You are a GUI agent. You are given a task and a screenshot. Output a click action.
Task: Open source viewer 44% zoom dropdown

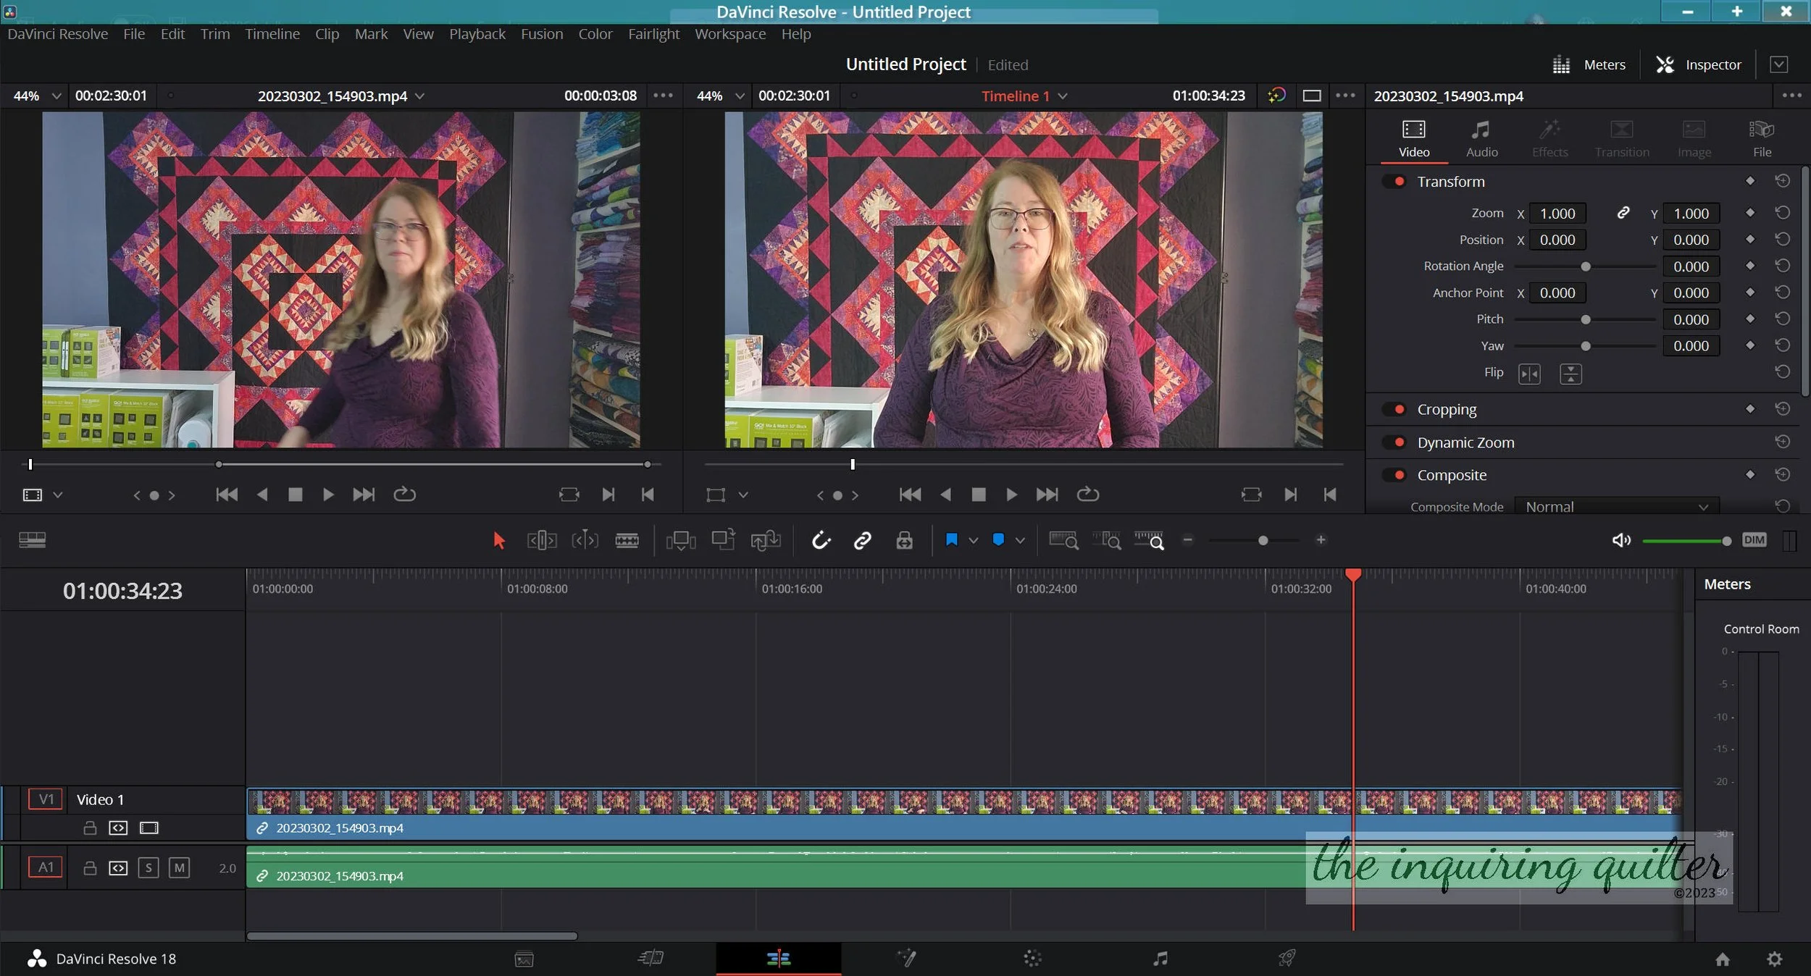point(56,96)
